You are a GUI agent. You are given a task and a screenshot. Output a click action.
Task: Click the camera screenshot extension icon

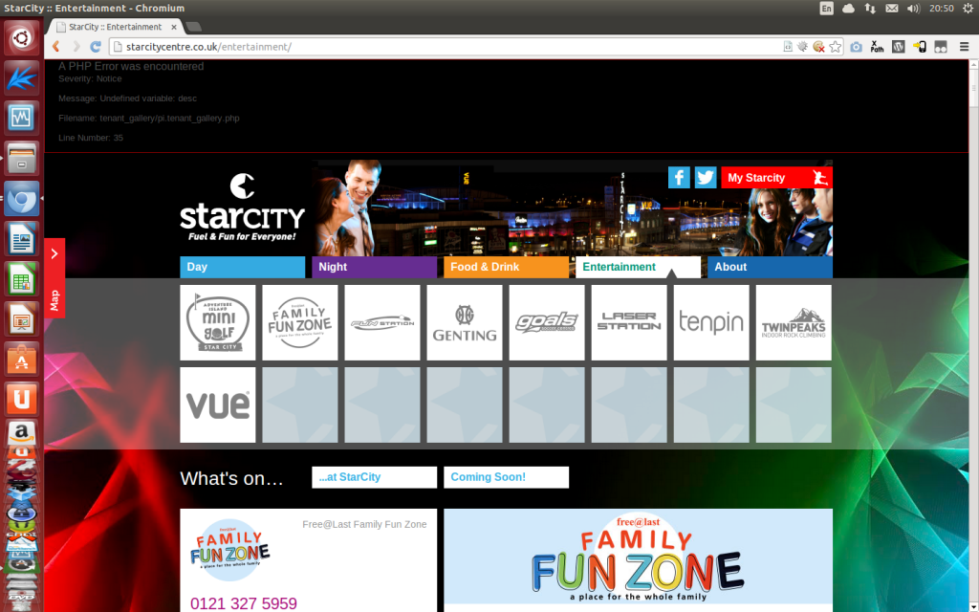[x=856, y=47]
